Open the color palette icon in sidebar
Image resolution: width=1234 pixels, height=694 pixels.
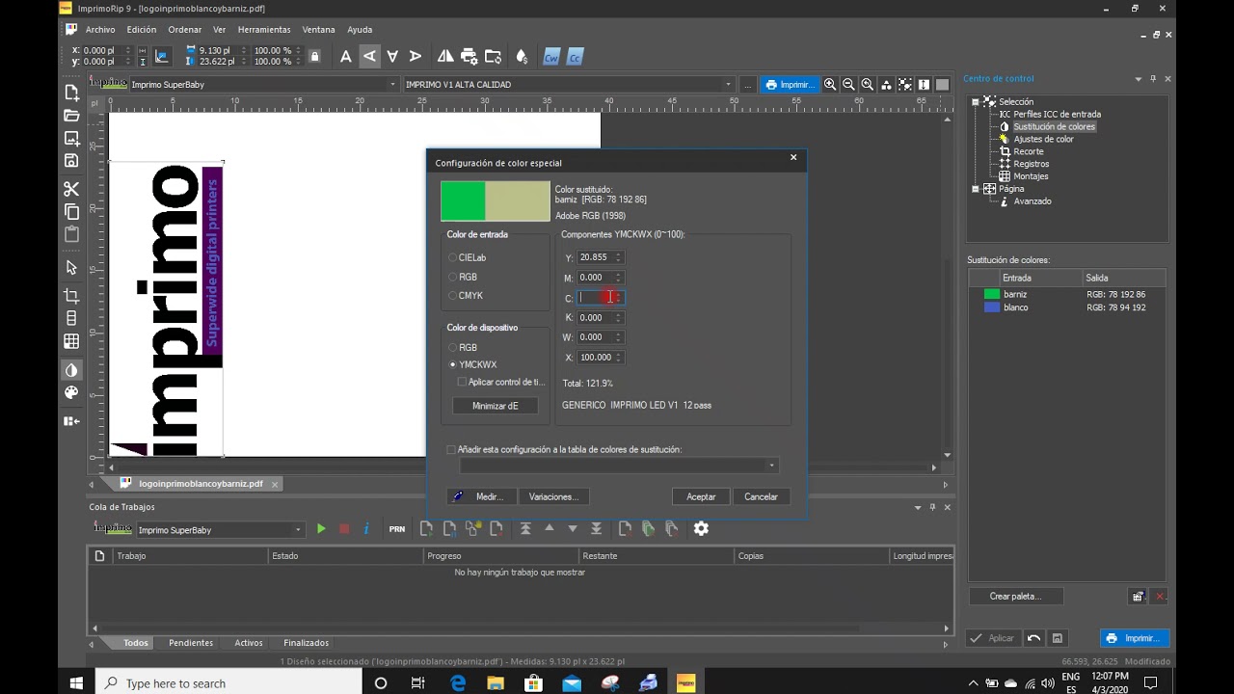click(x=71, y=393)
